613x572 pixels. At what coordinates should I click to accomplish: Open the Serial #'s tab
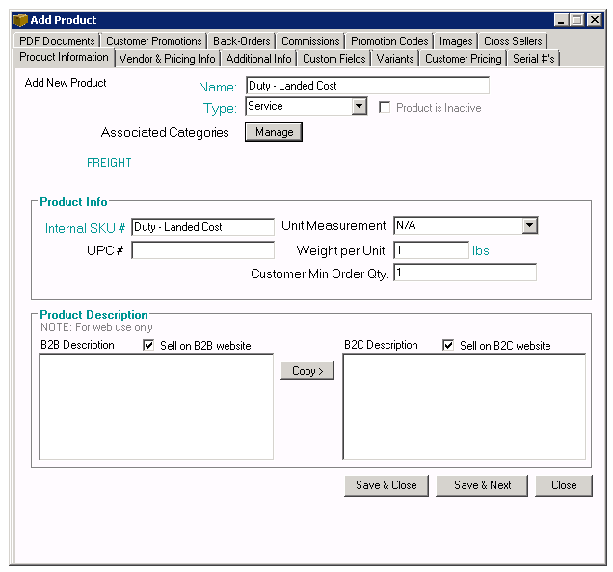(x=534, y=59)
